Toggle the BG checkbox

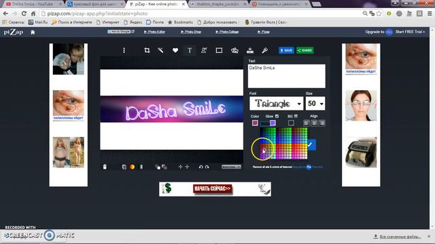[296, 116]
